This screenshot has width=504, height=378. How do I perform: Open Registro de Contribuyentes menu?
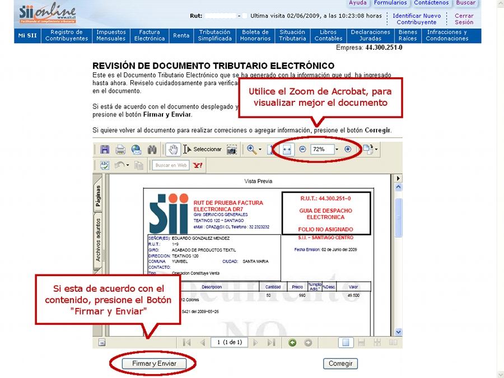[67, 35]
